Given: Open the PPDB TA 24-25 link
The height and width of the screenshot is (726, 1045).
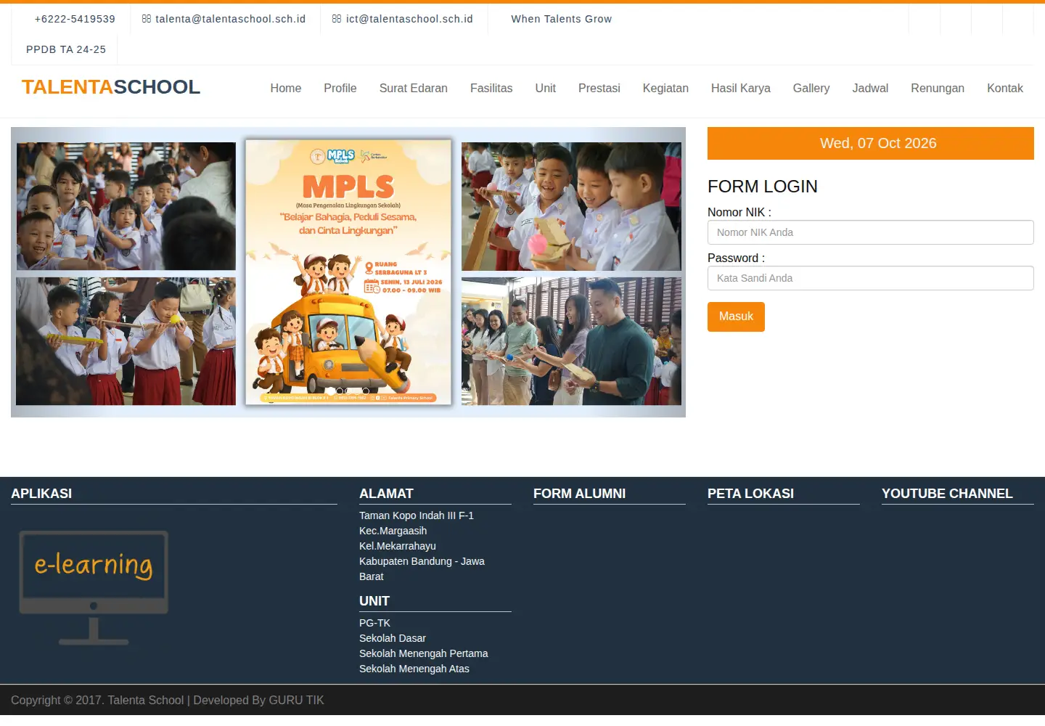Looking at the screenshot, I should pyautogui.click(x=66, y=49).
